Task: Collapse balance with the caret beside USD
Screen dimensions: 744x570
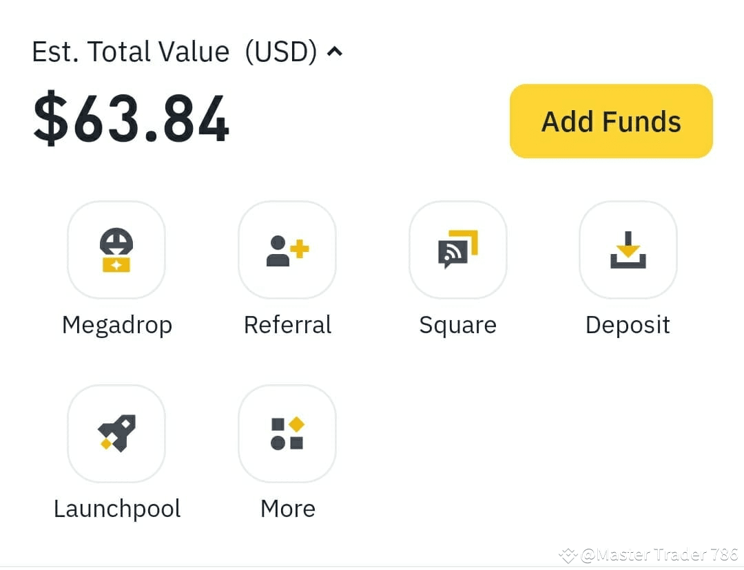Action: 335,51
